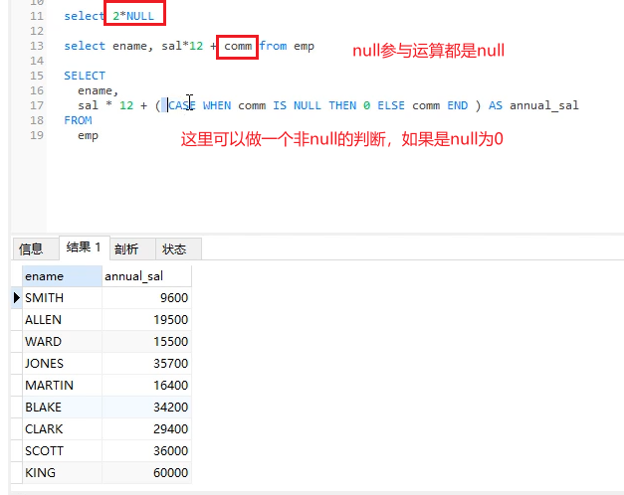Image resolution: width=624 pixels, height=495 pixels.
Task: Click the FROM keyword on line 18
Action: (x=78, y=120)
